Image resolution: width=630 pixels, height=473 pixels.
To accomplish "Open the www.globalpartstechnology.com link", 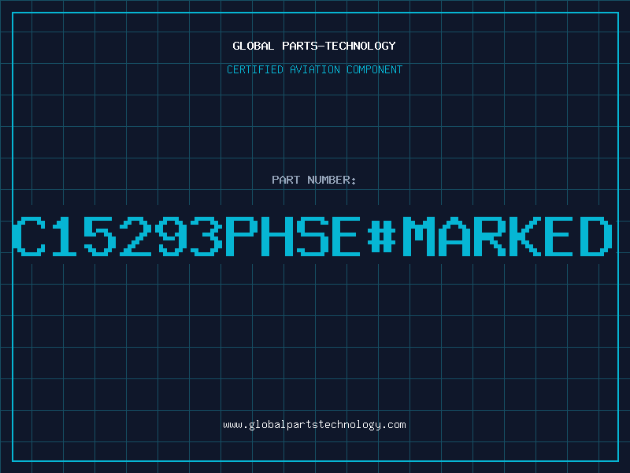I will (314, 425).
